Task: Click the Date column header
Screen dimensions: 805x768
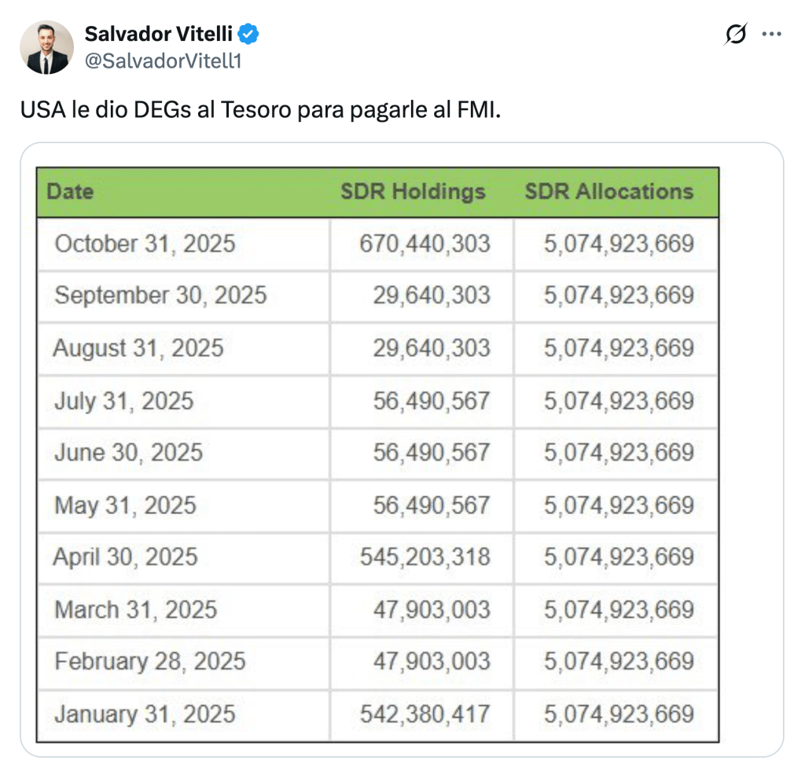Action: (x=70, y=192)
